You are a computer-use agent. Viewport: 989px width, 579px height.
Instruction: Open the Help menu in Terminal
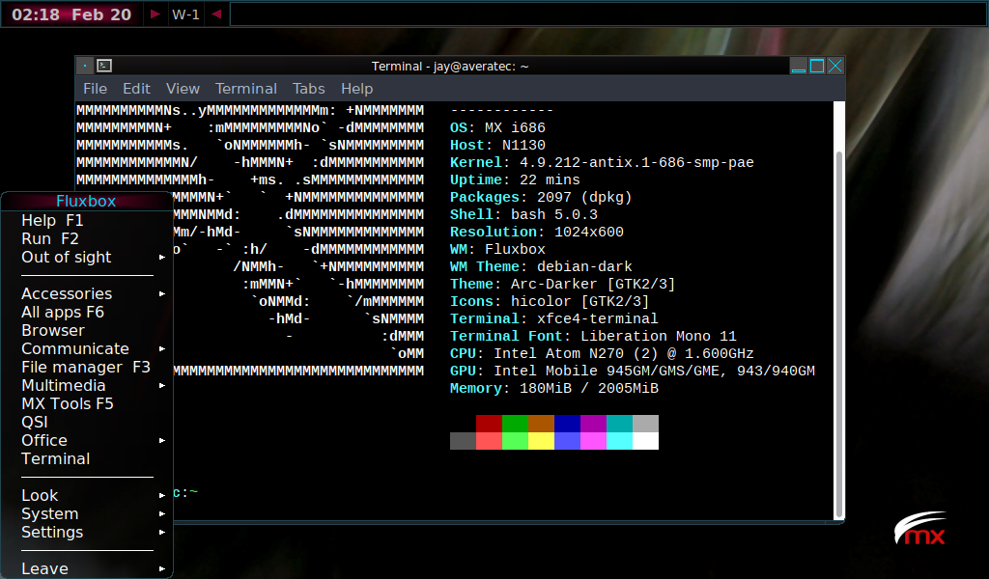(x=357, y=89)
